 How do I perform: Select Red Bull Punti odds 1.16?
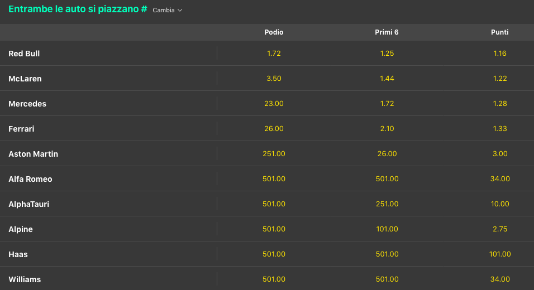pos(500,54)
